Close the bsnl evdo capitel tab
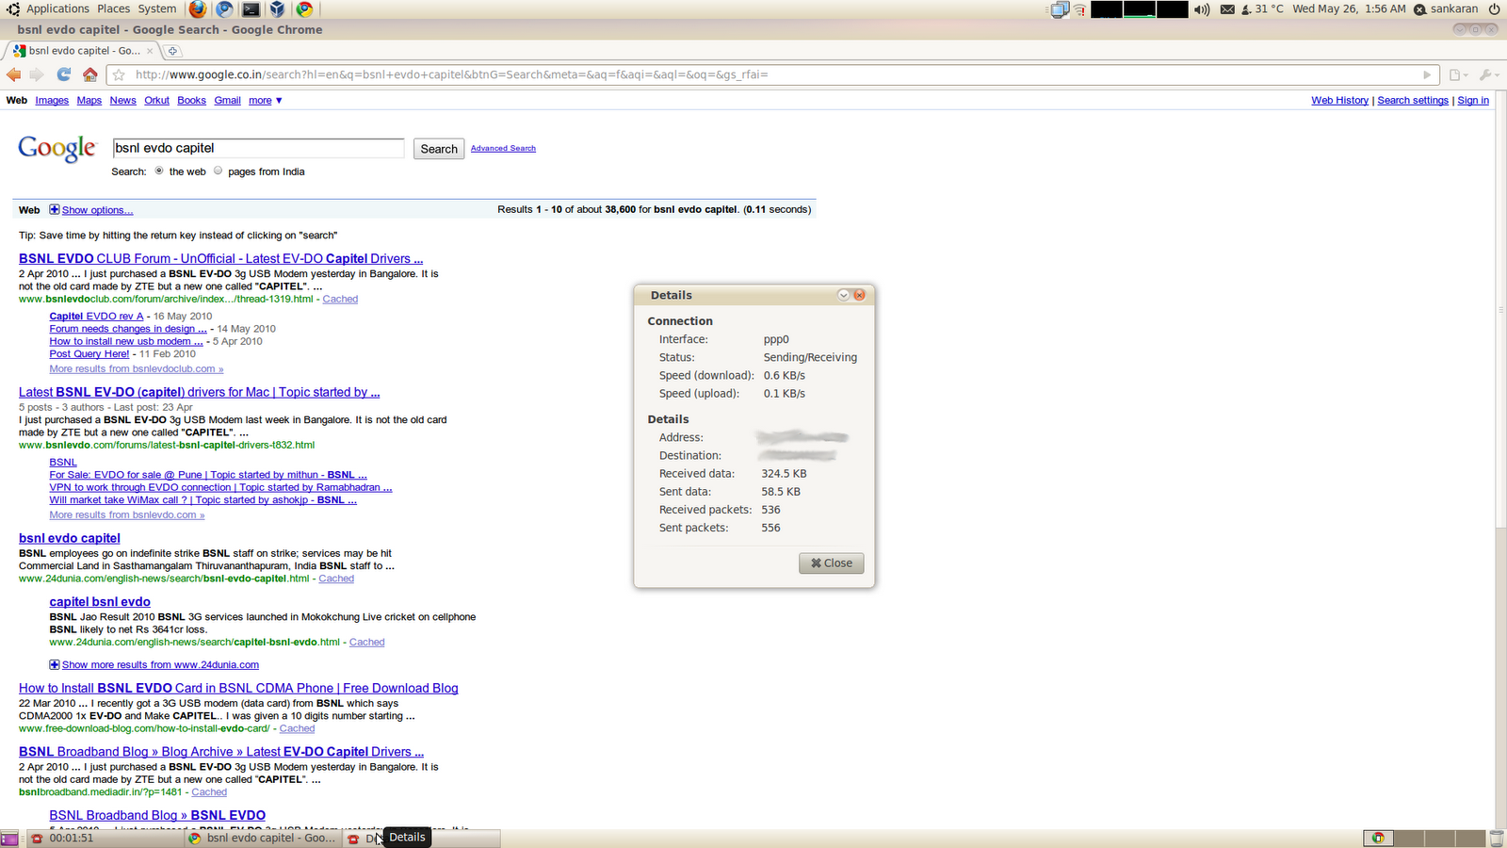 (150, 51)
